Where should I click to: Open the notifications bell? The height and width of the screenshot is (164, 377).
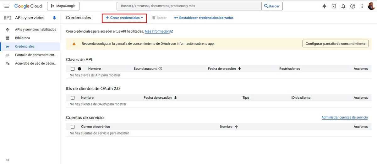tap(343, 6)
